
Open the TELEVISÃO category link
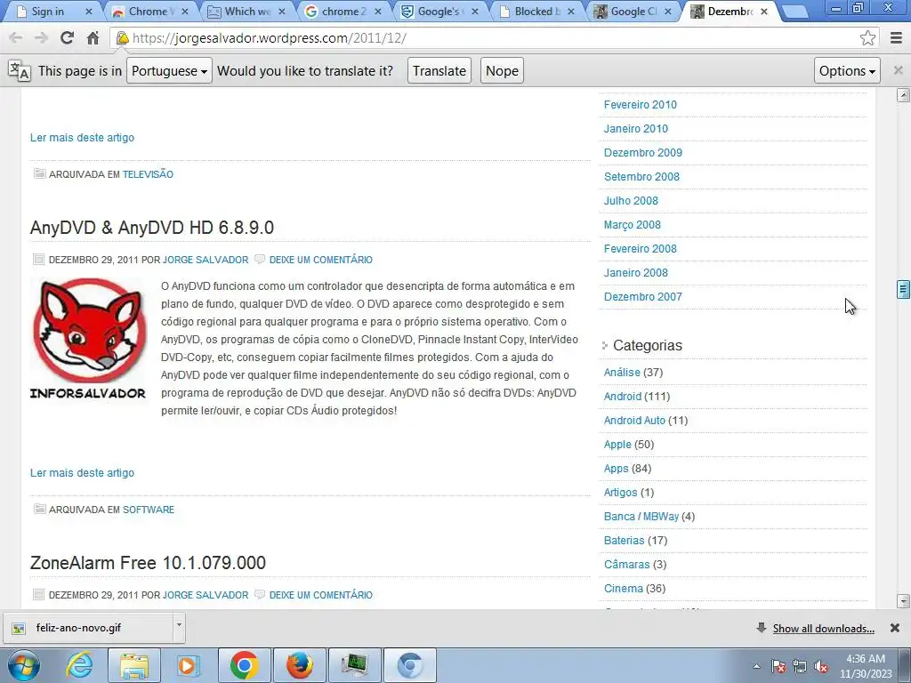(x=148, y=174)
